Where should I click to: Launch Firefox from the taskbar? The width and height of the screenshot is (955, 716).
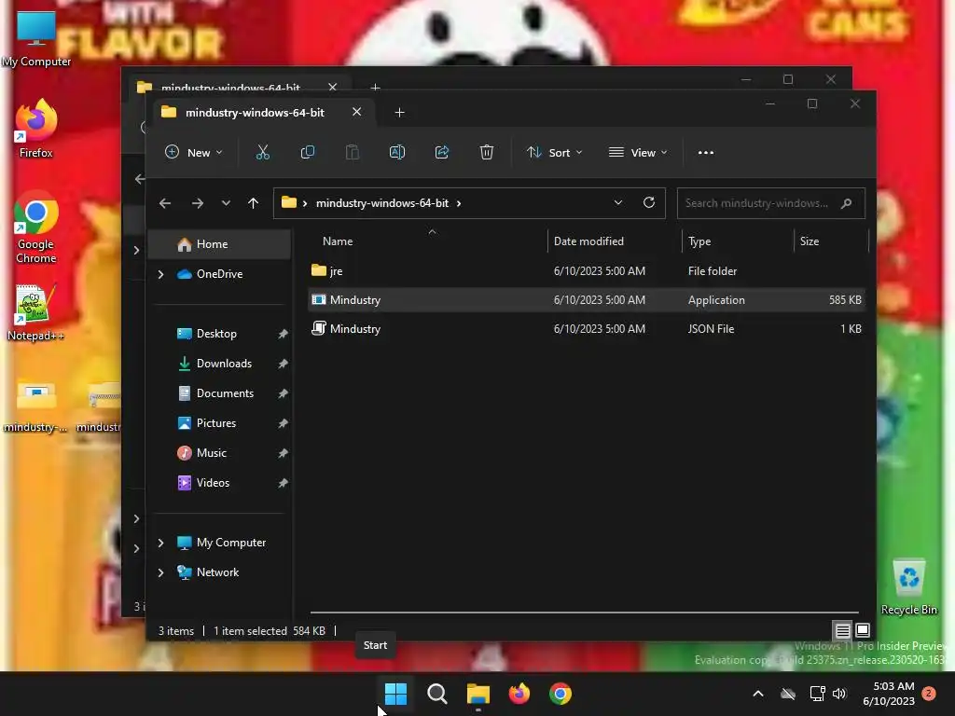click(519, 694)
